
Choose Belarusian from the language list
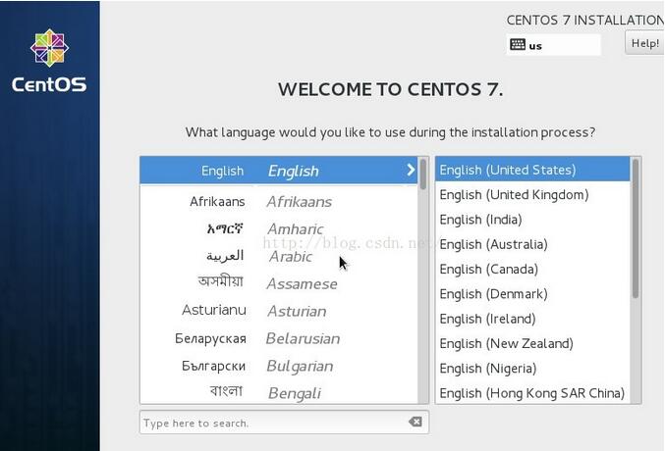point(279,338)
